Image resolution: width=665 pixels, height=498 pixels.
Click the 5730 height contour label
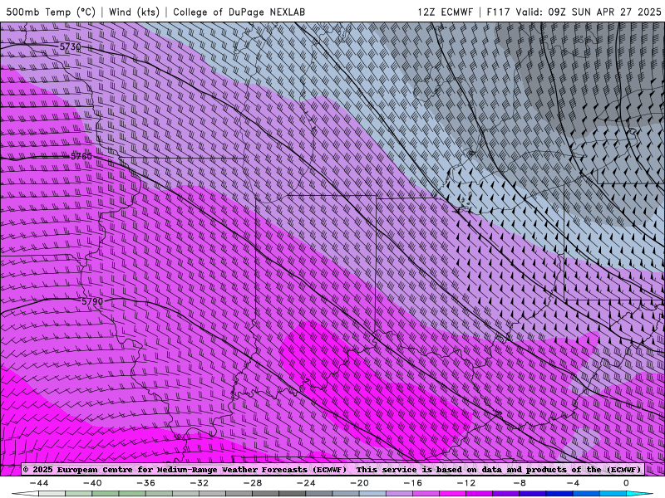71,46
